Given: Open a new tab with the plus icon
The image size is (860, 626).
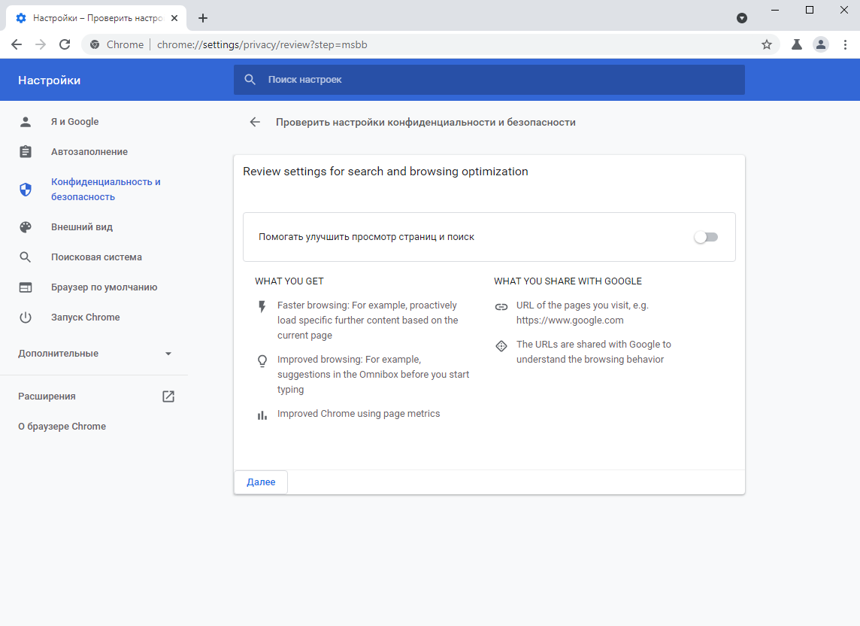Looking at the screenshot, I should pyautogui.click(x=203, y=18).
